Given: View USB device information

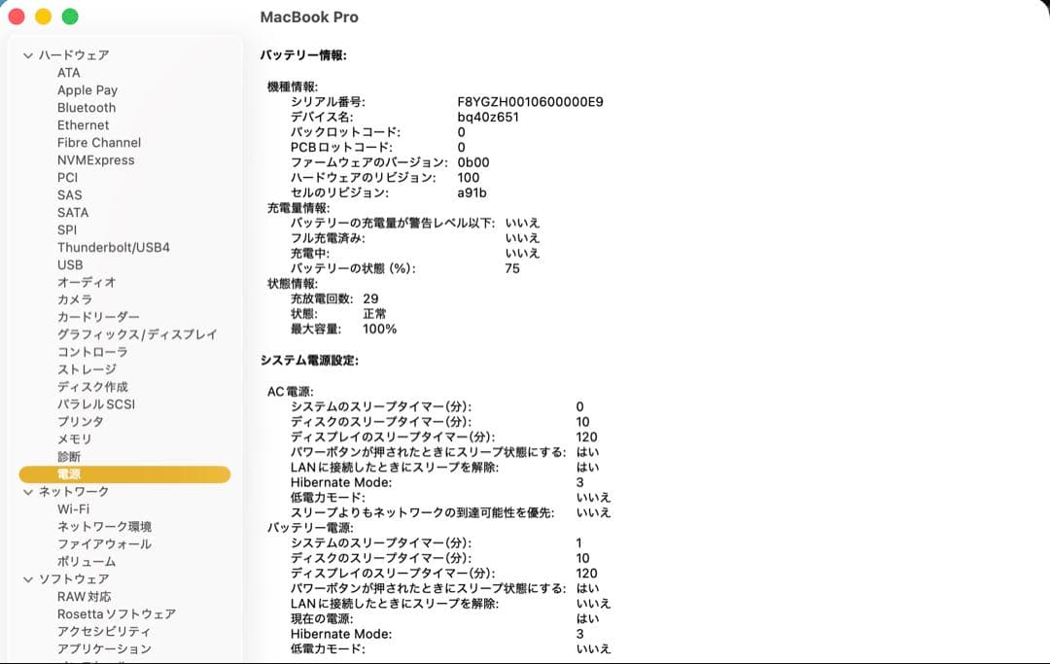Looking at the screenshot, I should [72, 264].
